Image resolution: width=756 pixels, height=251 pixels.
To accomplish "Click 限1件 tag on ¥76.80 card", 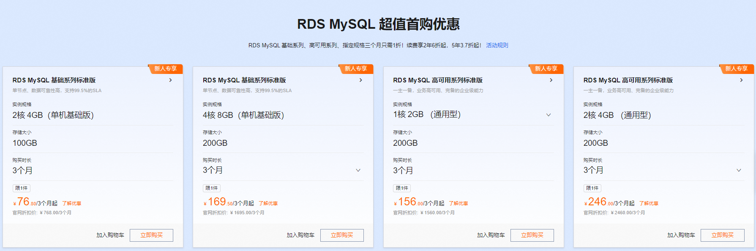I will (x=22, y=188).
